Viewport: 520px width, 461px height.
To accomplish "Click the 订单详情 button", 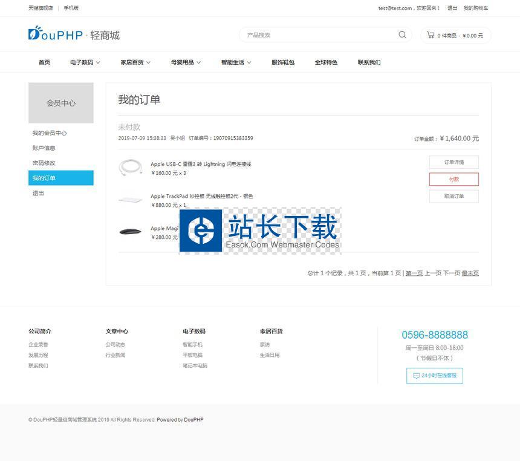I will 453,162.
